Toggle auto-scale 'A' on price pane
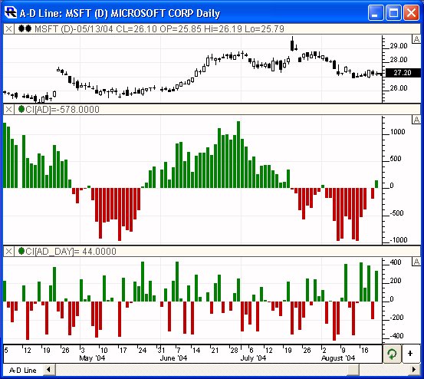 pos(416,39)
